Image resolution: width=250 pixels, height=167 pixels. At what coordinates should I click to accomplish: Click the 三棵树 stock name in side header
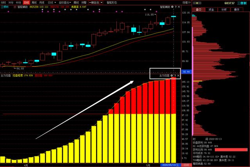click(242, 3)
